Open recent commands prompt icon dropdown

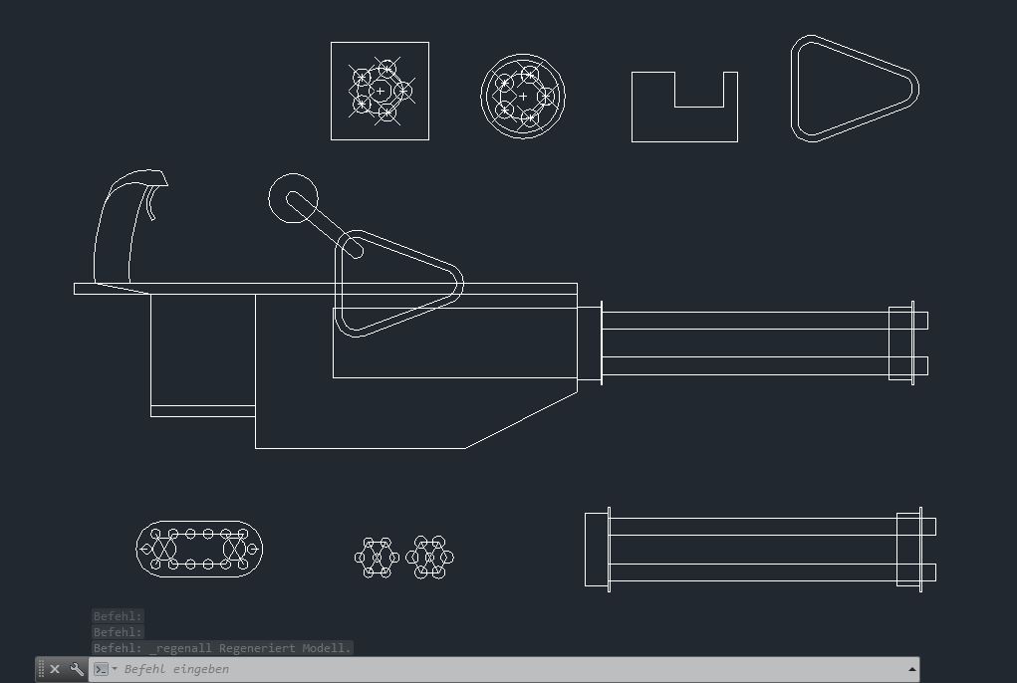[104, 669]
